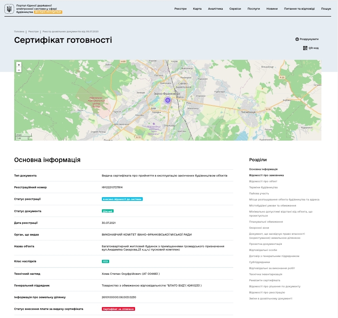The height and width of the screenshot is (318, 338).
Task: Click the printer icon next to Роздрукувати
Action: [297, 39]
